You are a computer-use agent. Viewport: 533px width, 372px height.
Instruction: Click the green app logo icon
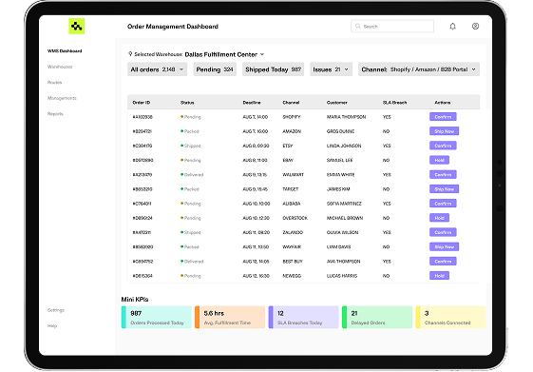tap(77, 27)
